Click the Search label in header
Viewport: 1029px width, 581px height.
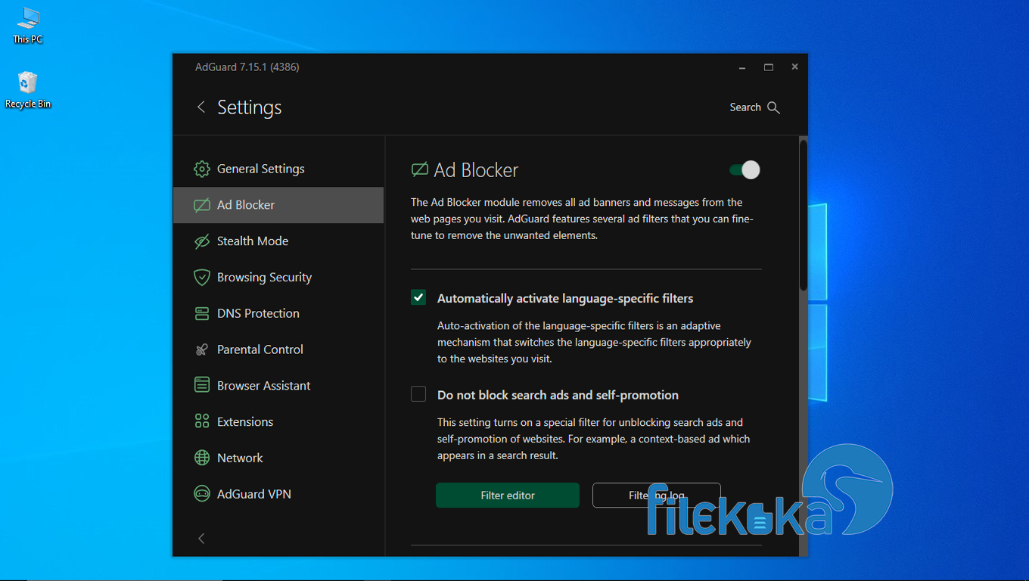pos(745,107)
